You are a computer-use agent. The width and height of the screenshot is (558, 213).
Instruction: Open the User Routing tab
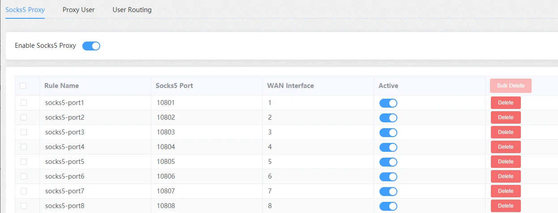click(x=132, y=9)
